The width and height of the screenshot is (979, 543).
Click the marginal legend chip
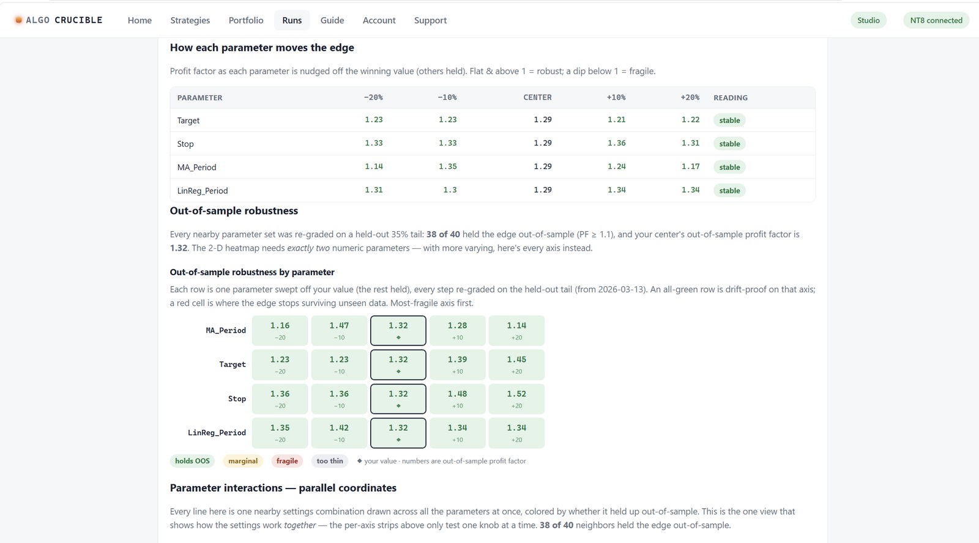pyautogui.click(x=243, y=461)
